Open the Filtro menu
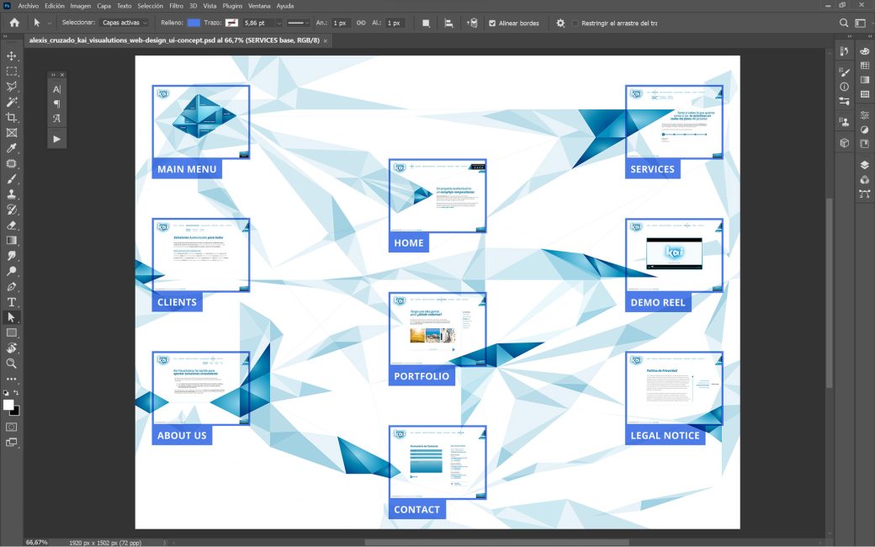The width and height of the screenshot is (875, 547). pos(177,6)
